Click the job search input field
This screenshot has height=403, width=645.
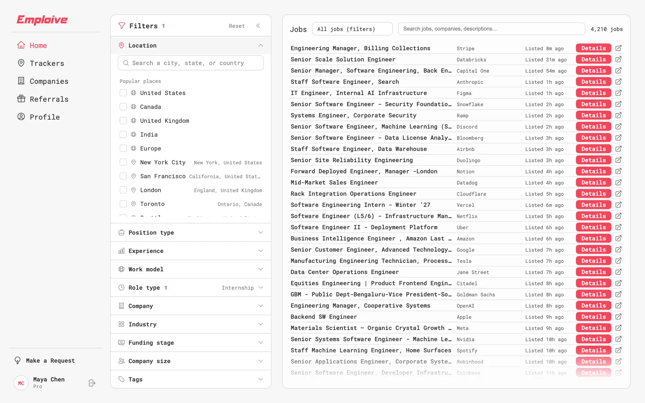(491, 29)
